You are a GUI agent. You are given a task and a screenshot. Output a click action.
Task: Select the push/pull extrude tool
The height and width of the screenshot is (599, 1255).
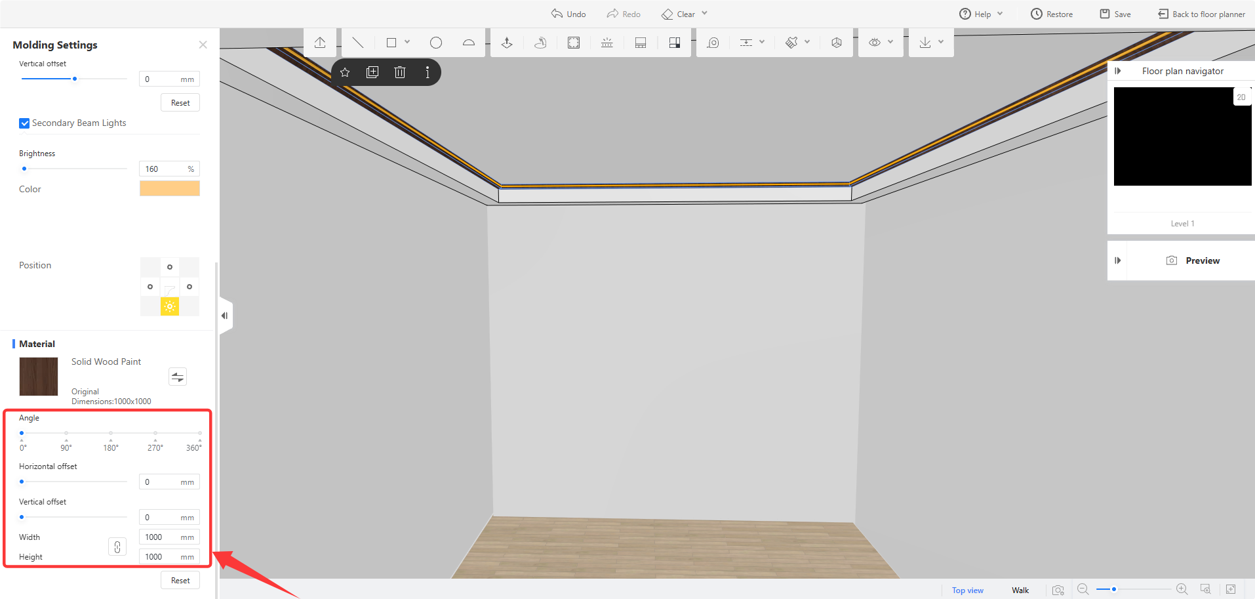pyautogui.click(x=507, y=43)
